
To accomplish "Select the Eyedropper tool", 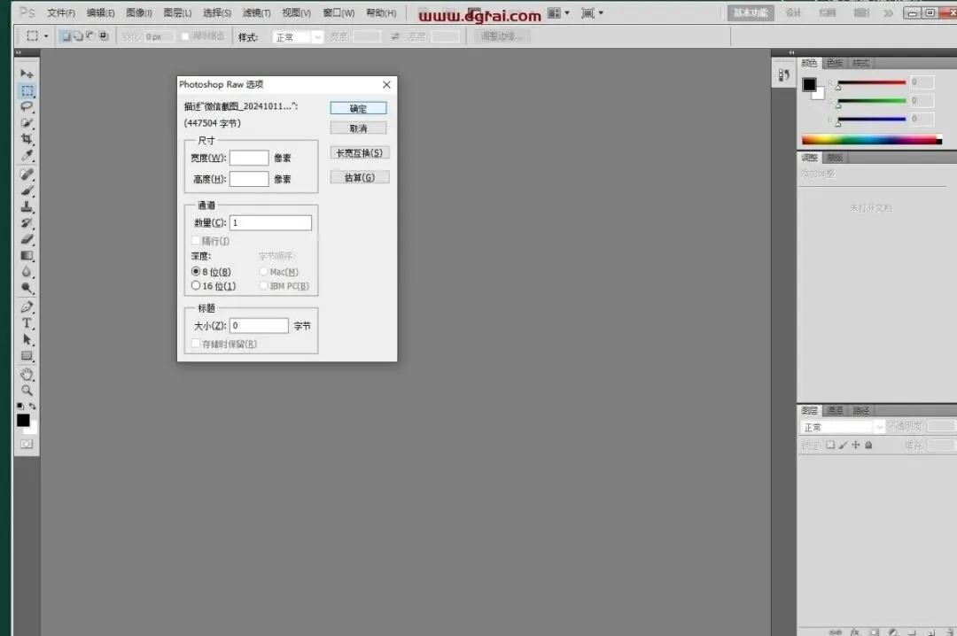I will point(27,156).
